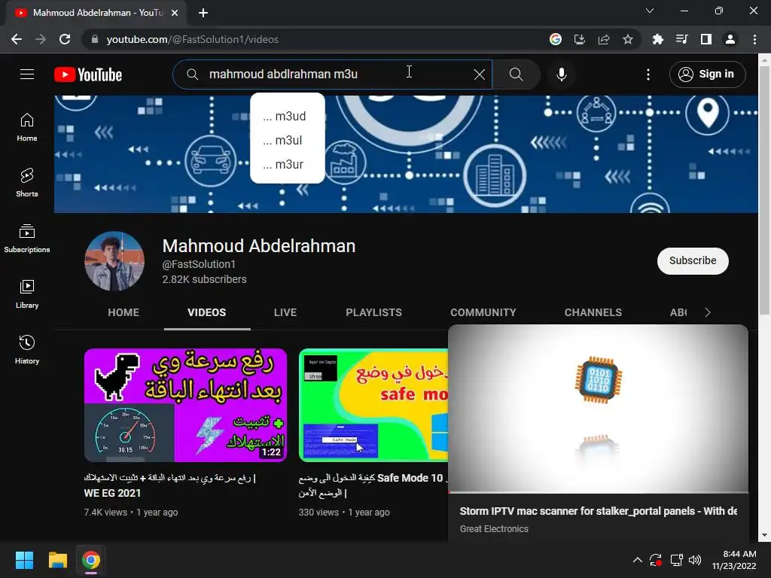Open File Explorer from the taskbar
The image size is (771, 578).
tap(57, 560)
